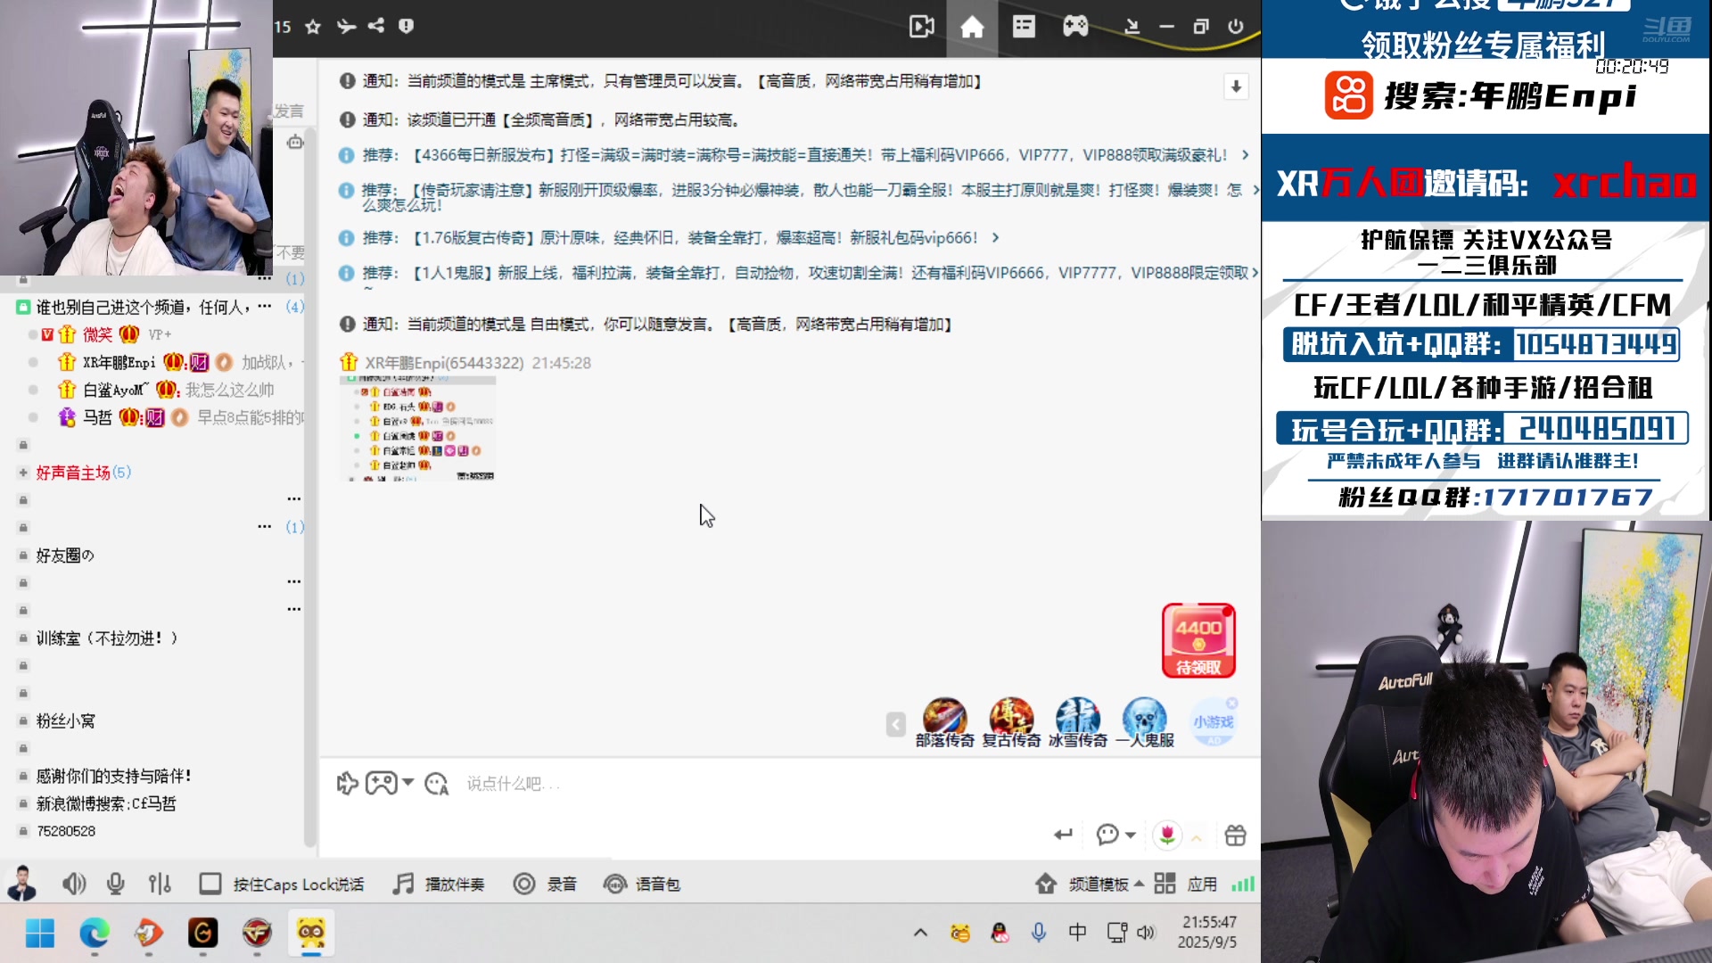Open the audio mixer settings icon
This screenshot has height=963, width=1712.
click(x=160, y=884)
